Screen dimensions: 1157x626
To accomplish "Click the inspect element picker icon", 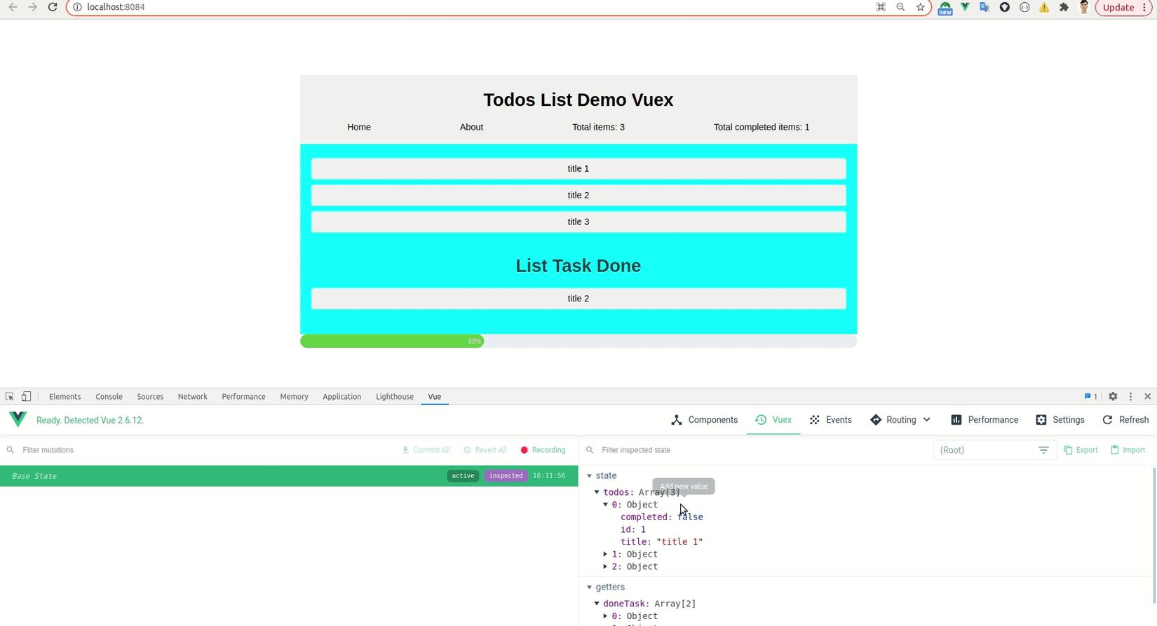I will (x=10, y=397).
